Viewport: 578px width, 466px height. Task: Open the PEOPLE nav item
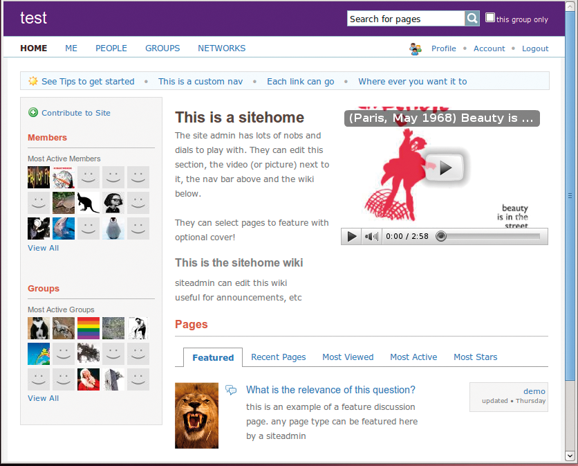[111, 48]
